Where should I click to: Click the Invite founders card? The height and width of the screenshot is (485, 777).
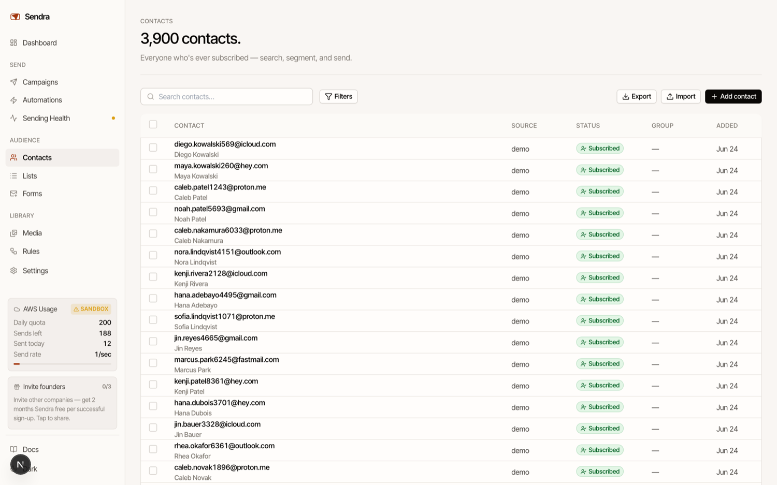pos(62,403)
